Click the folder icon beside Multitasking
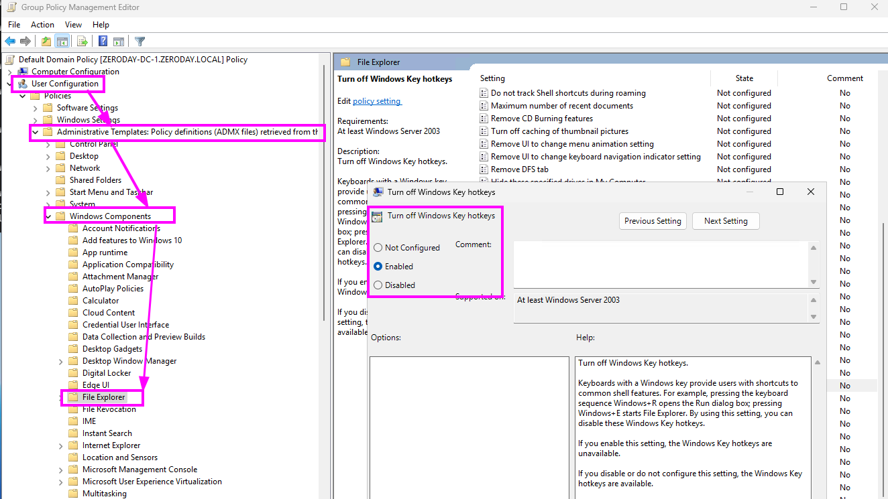 73,494
